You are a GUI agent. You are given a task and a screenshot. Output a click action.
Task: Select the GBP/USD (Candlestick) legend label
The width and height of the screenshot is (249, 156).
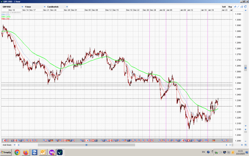[11, 12]
